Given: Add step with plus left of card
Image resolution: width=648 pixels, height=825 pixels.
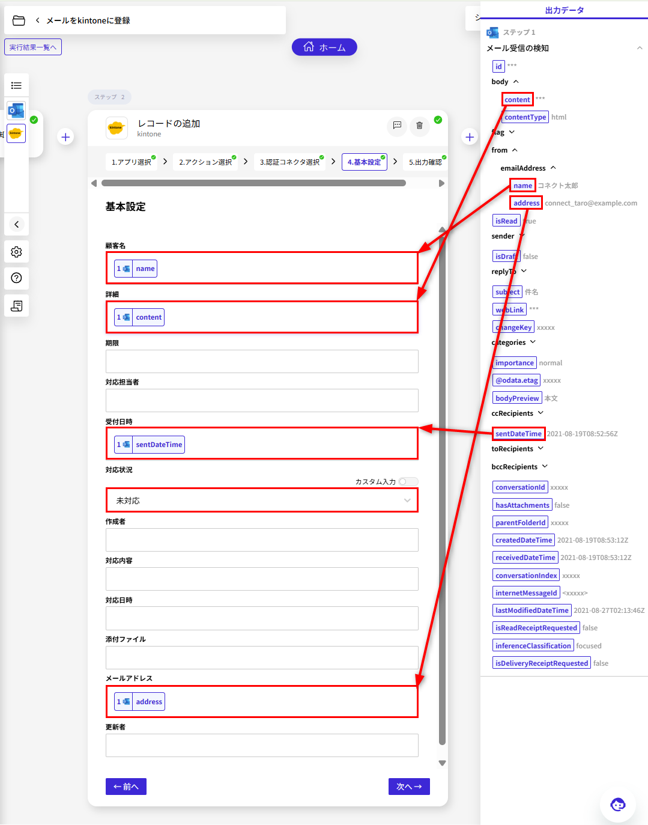Looking at the screenshot, I should coord(65,137).
